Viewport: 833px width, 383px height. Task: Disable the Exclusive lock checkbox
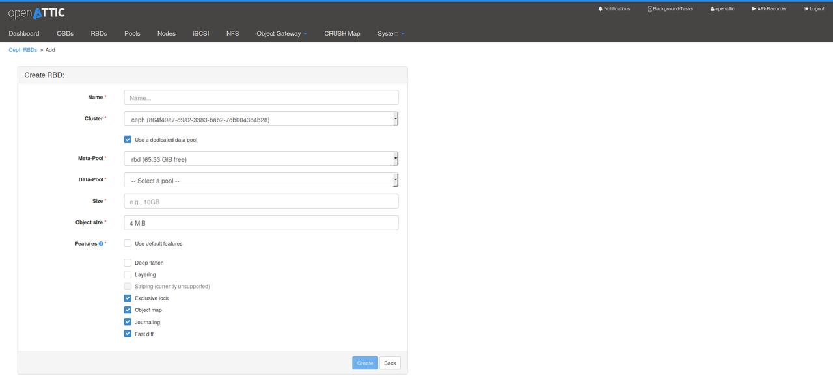point(128,298)
